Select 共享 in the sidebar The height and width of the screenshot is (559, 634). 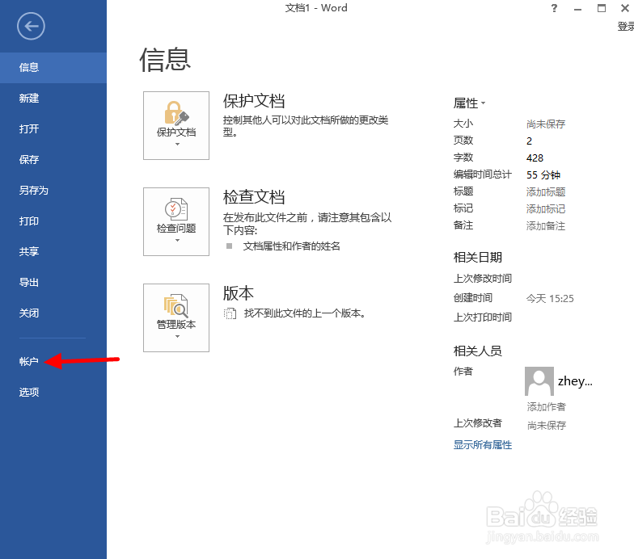pyautogui.click(x=53, y=252)
